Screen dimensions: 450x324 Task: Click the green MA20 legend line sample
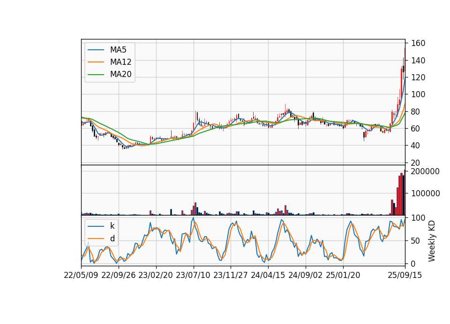(x=96, y=75)
